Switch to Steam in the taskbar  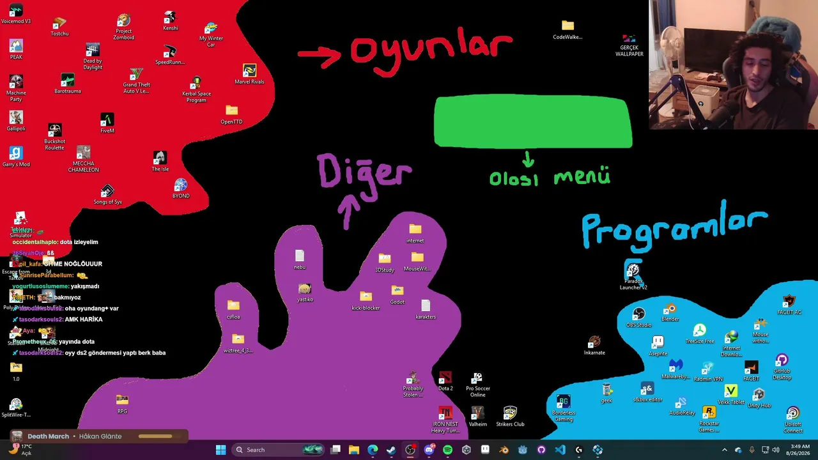coord(391,450)
